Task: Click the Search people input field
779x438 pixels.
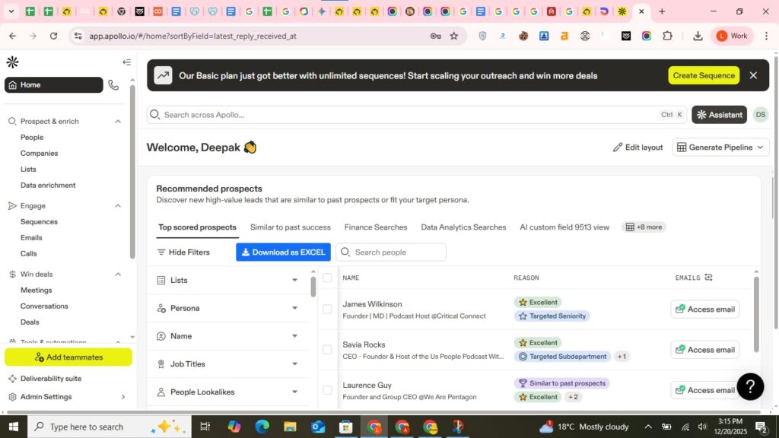Action: (x=391, y=252)
